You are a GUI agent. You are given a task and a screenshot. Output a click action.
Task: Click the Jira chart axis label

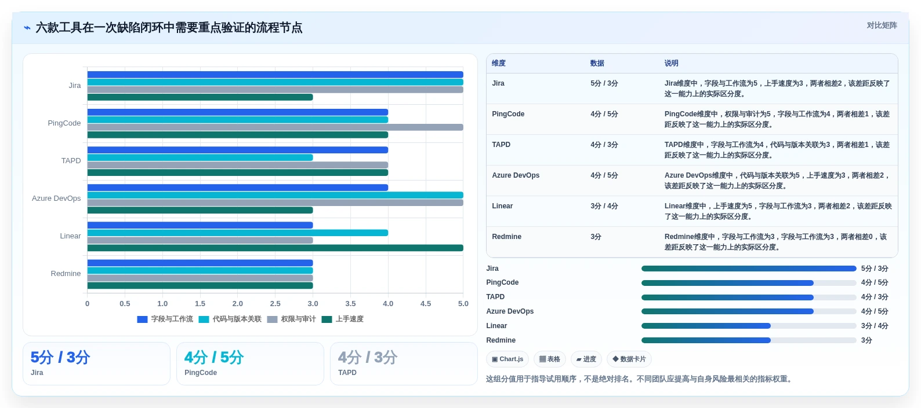click(x=75, y=86)
